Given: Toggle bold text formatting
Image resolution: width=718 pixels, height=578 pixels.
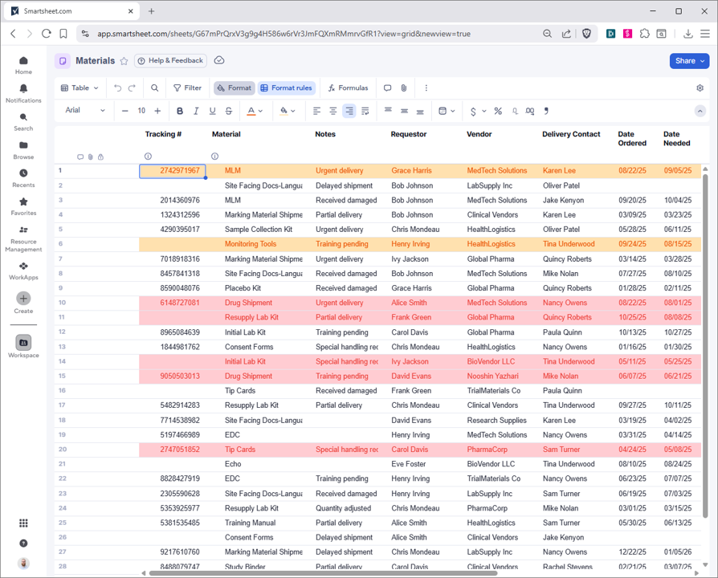Looking at the screenshot, I should pos(180,111).
